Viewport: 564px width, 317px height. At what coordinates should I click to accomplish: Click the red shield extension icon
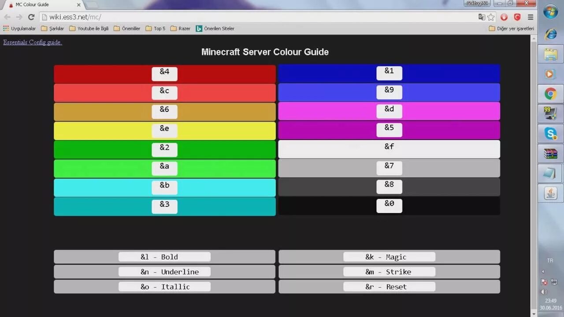pyautogui.click(x=517, y=17)
